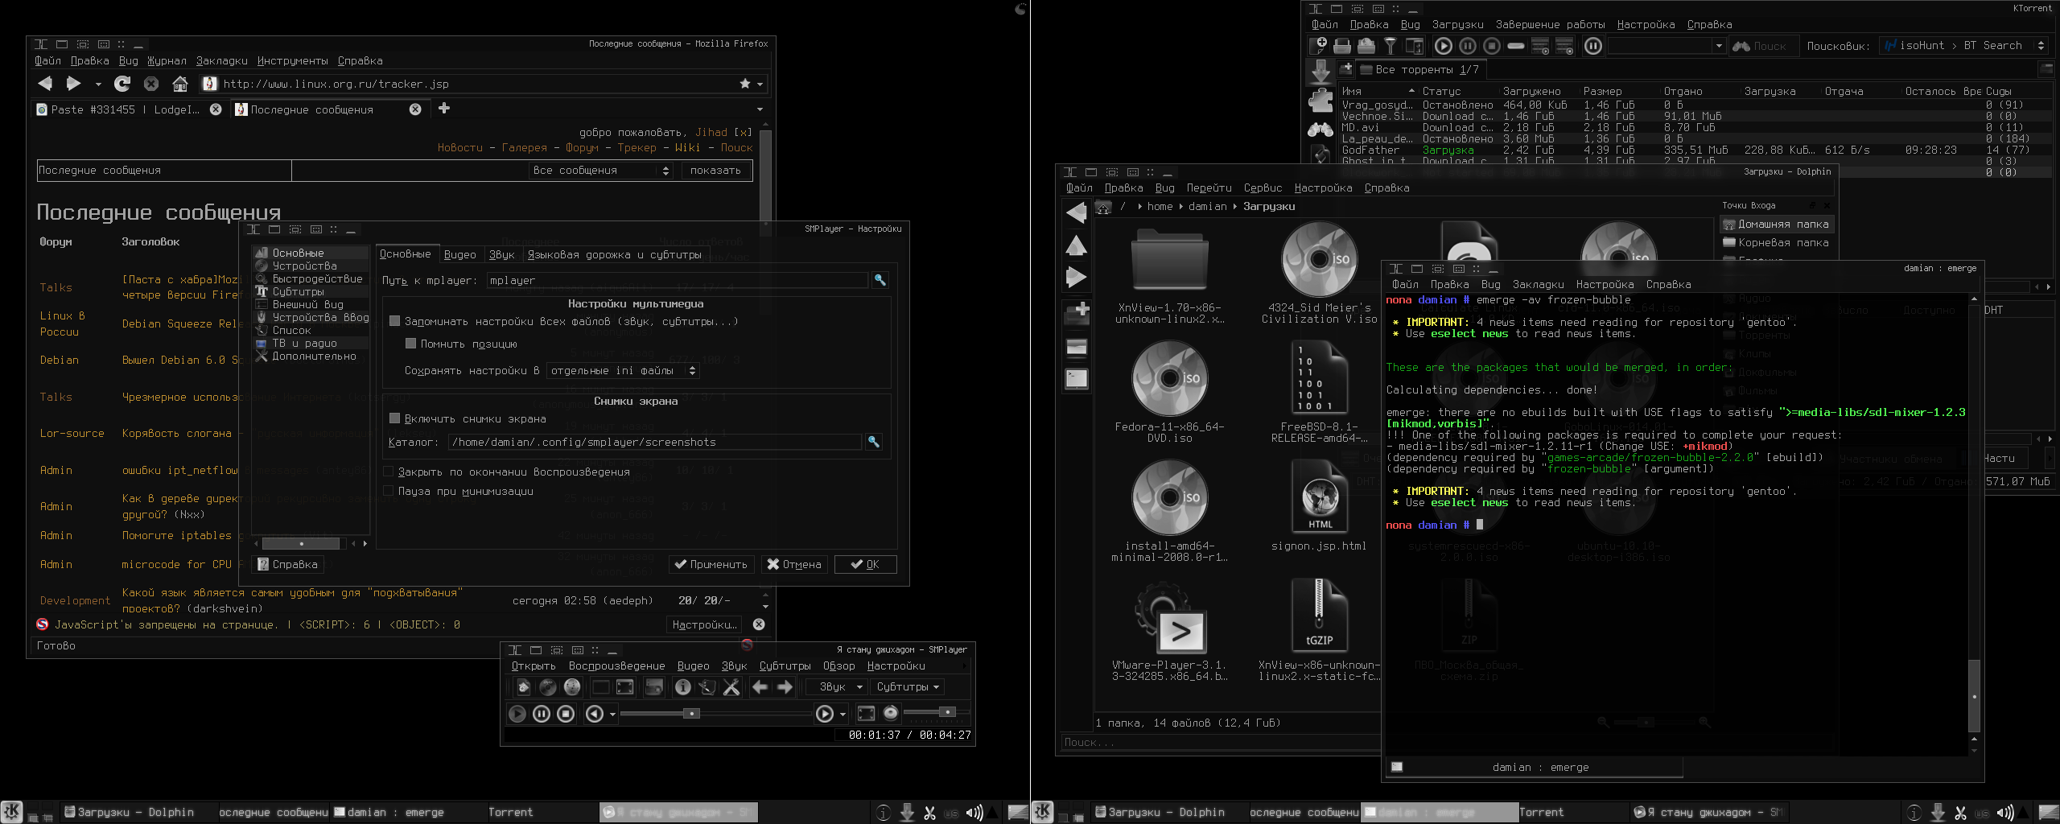
Task: Open SMPlayer rewind options dropdown arrow
Action: point(612,715)
